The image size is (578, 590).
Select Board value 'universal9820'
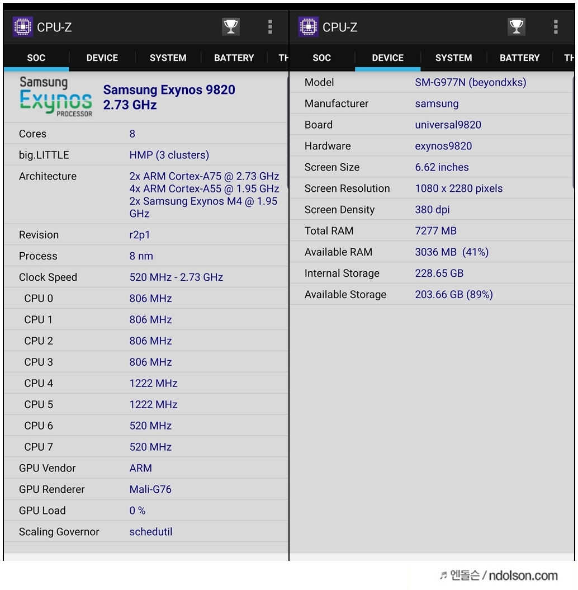(448, 125)
